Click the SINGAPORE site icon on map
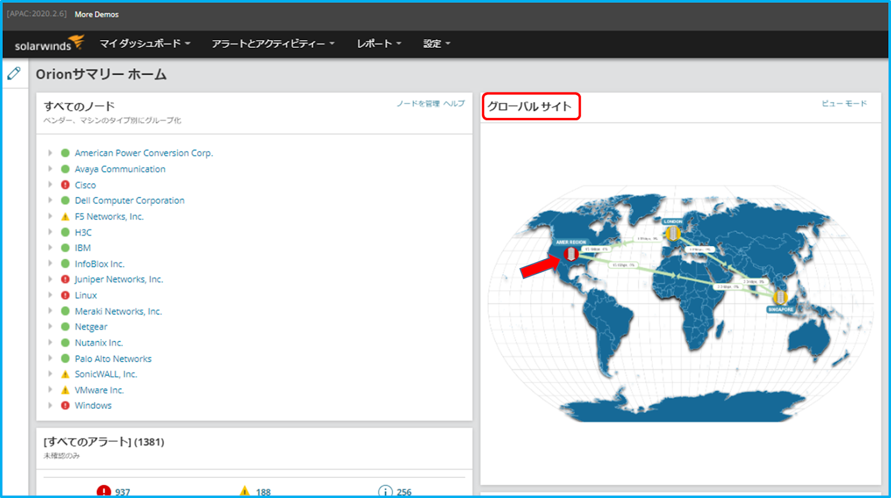891x498 pixels. [x=780, y=298]
